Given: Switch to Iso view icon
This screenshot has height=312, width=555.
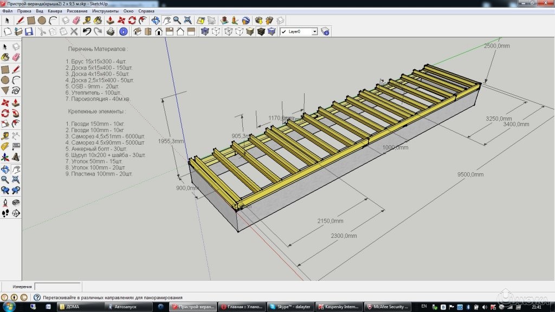Looking at the screenshot, I should (137, 32).
